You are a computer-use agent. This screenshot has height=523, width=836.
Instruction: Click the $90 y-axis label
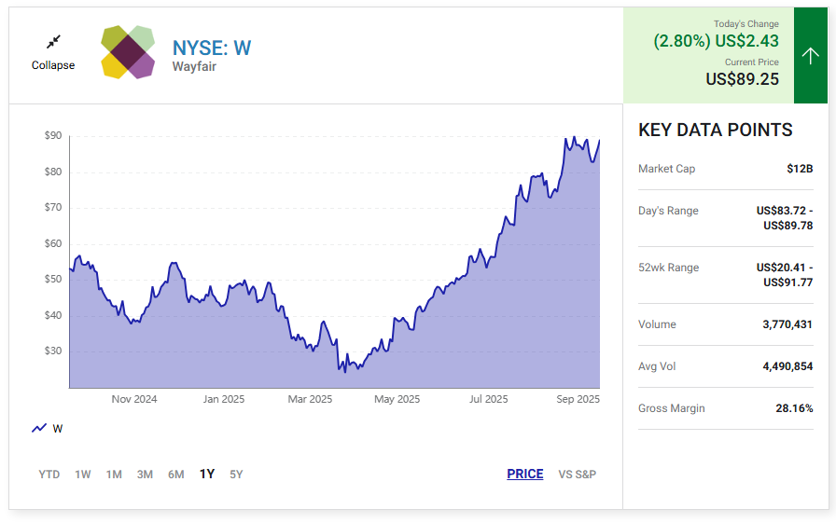[53, 136]
